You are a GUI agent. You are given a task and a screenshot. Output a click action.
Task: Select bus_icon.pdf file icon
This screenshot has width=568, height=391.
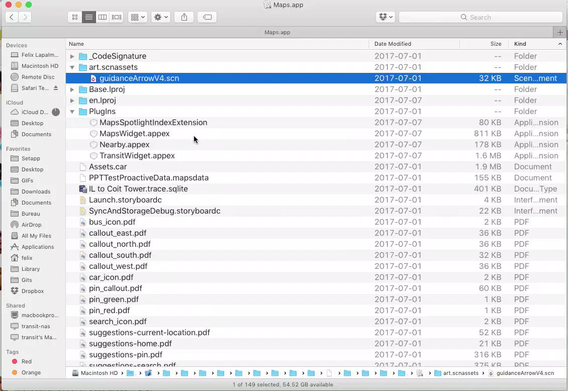[x=83, y=222]
